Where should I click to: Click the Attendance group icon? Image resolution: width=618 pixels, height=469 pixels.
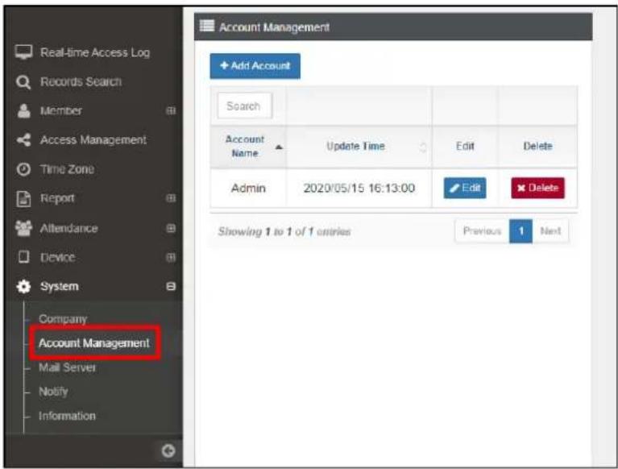[23, 228]
